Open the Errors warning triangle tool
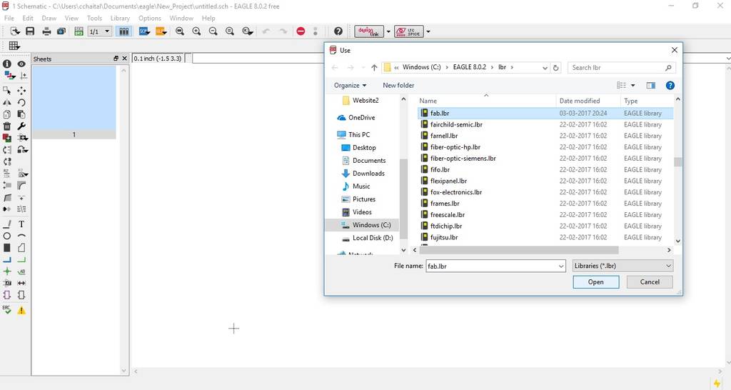 (x=21, y=310)
